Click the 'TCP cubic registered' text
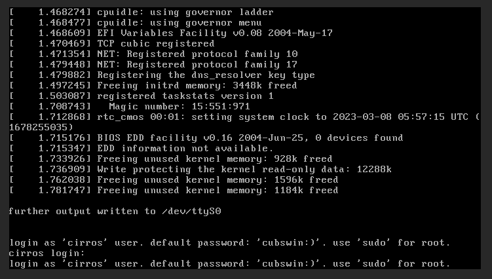This screenshot has height=279, width=492. click(155, 43)
